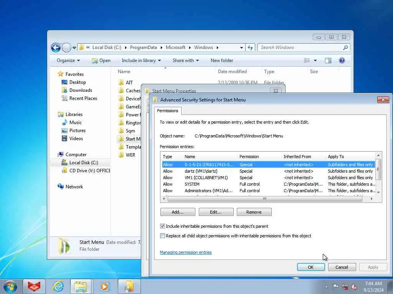The image size is (393, 294).
Task: Check Replace all child object permissions
Action: click(162, 236)
